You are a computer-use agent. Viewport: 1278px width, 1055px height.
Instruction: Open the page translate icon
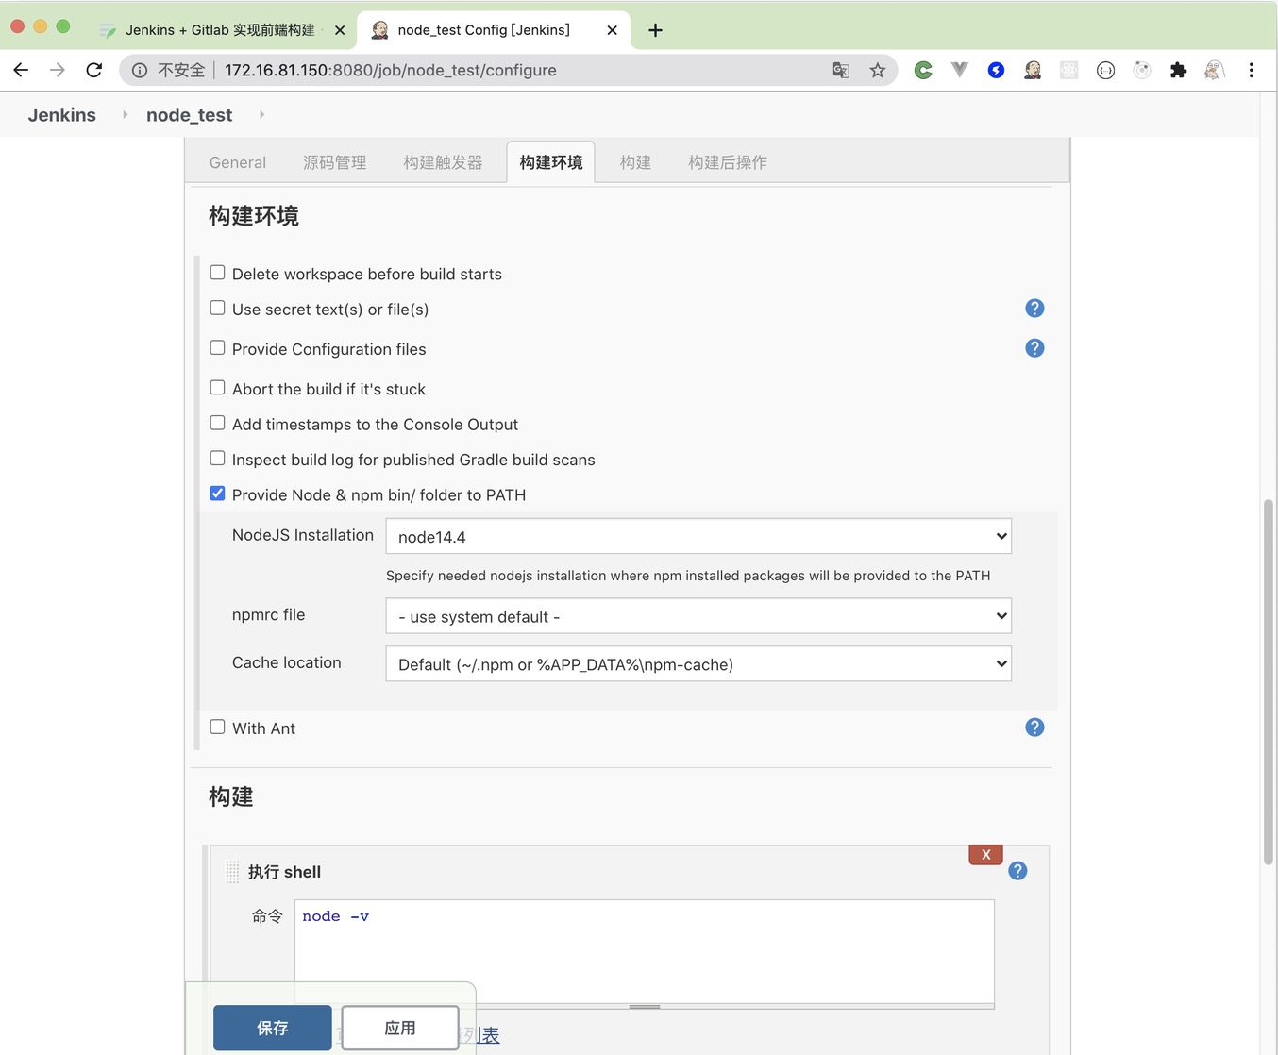(841, 70)
